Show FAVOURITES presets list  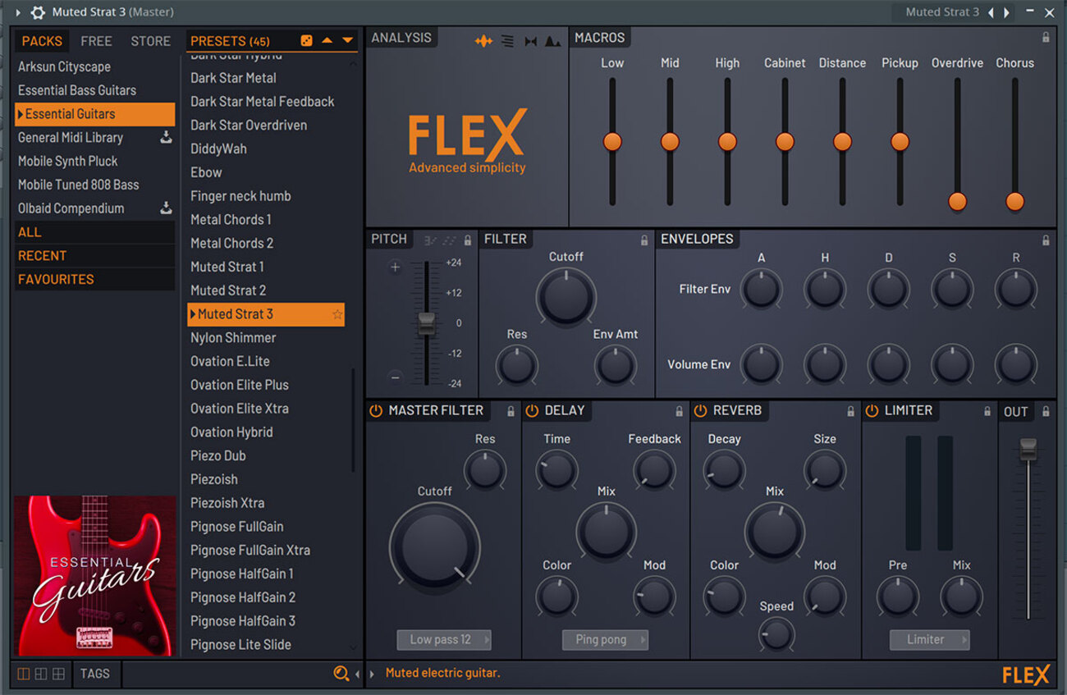[x=56, y=279]
